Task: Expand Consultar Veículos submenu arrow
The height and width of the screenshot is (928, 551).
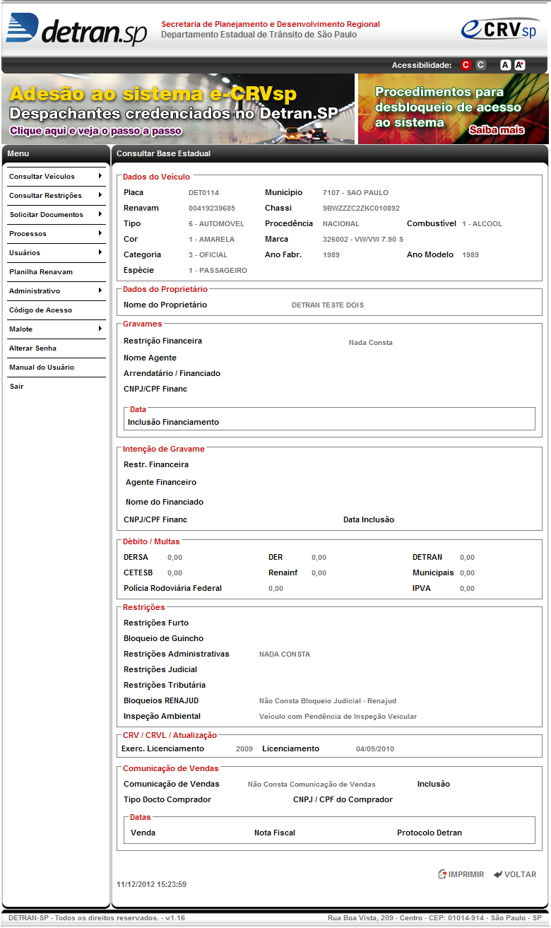Action: click(100, 176)
